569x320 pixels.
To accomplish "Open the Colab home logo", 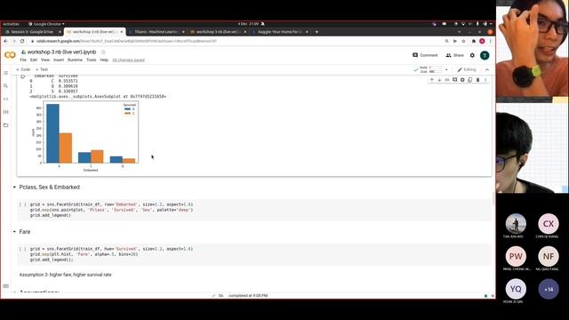I will pos(10,55).
